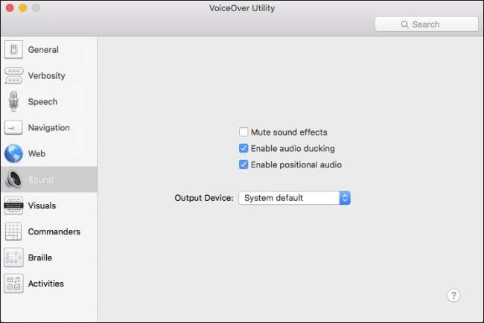Check the Mute sound effects box
Viewport: 484px width, 323px height.
[243, 132]
